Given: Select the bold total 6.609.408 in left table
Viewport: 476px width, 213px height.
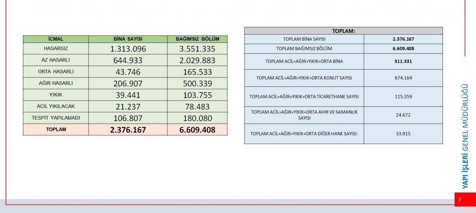Looking at the screenshot, I should point(198,130).
